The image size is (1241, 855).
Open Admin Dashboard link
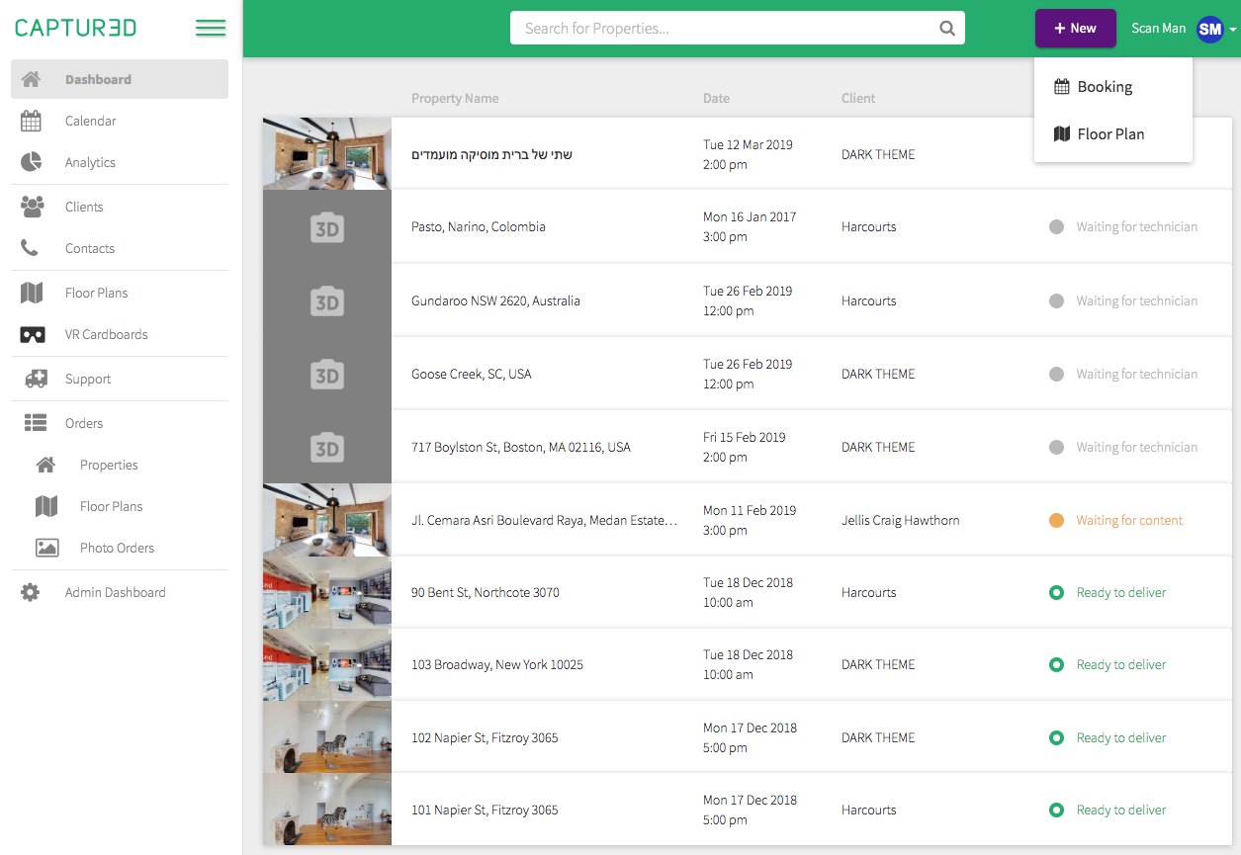[116, 592]
